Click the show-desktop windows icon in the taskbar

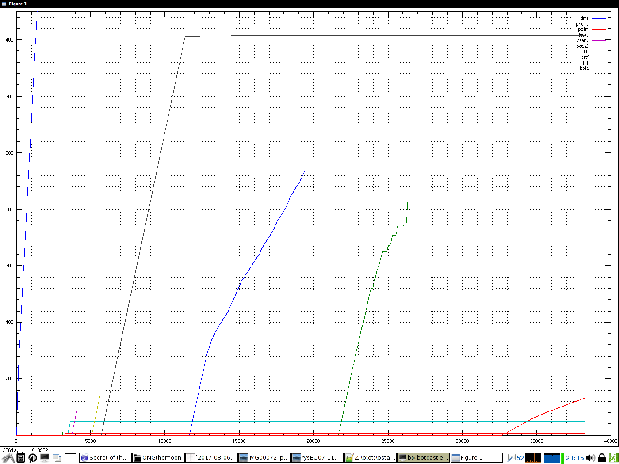click(x=57, y=458)
